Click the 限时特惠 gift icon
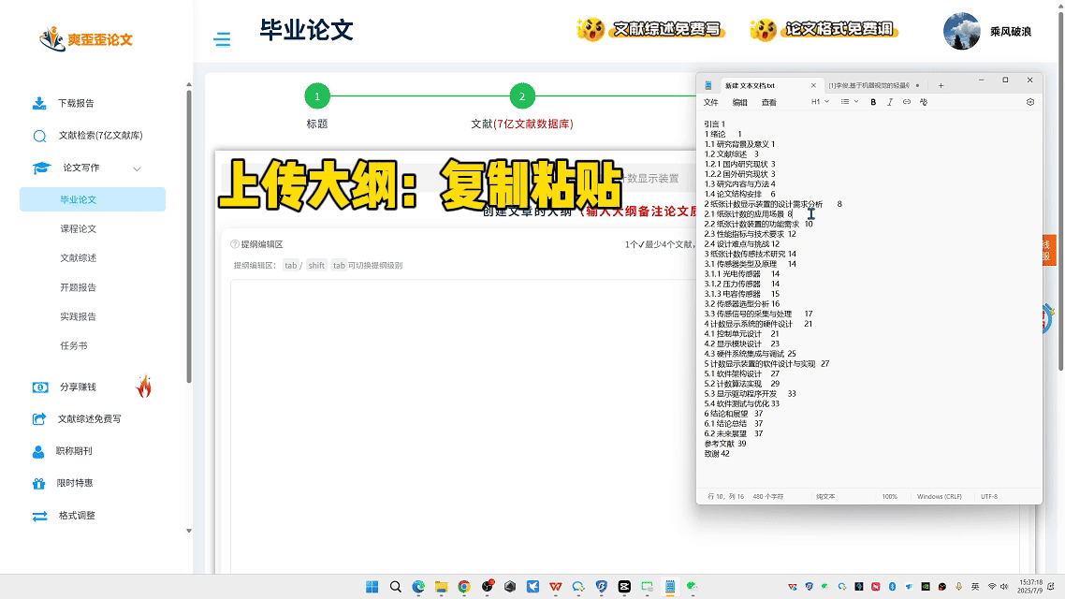 (x=38, y=484)
